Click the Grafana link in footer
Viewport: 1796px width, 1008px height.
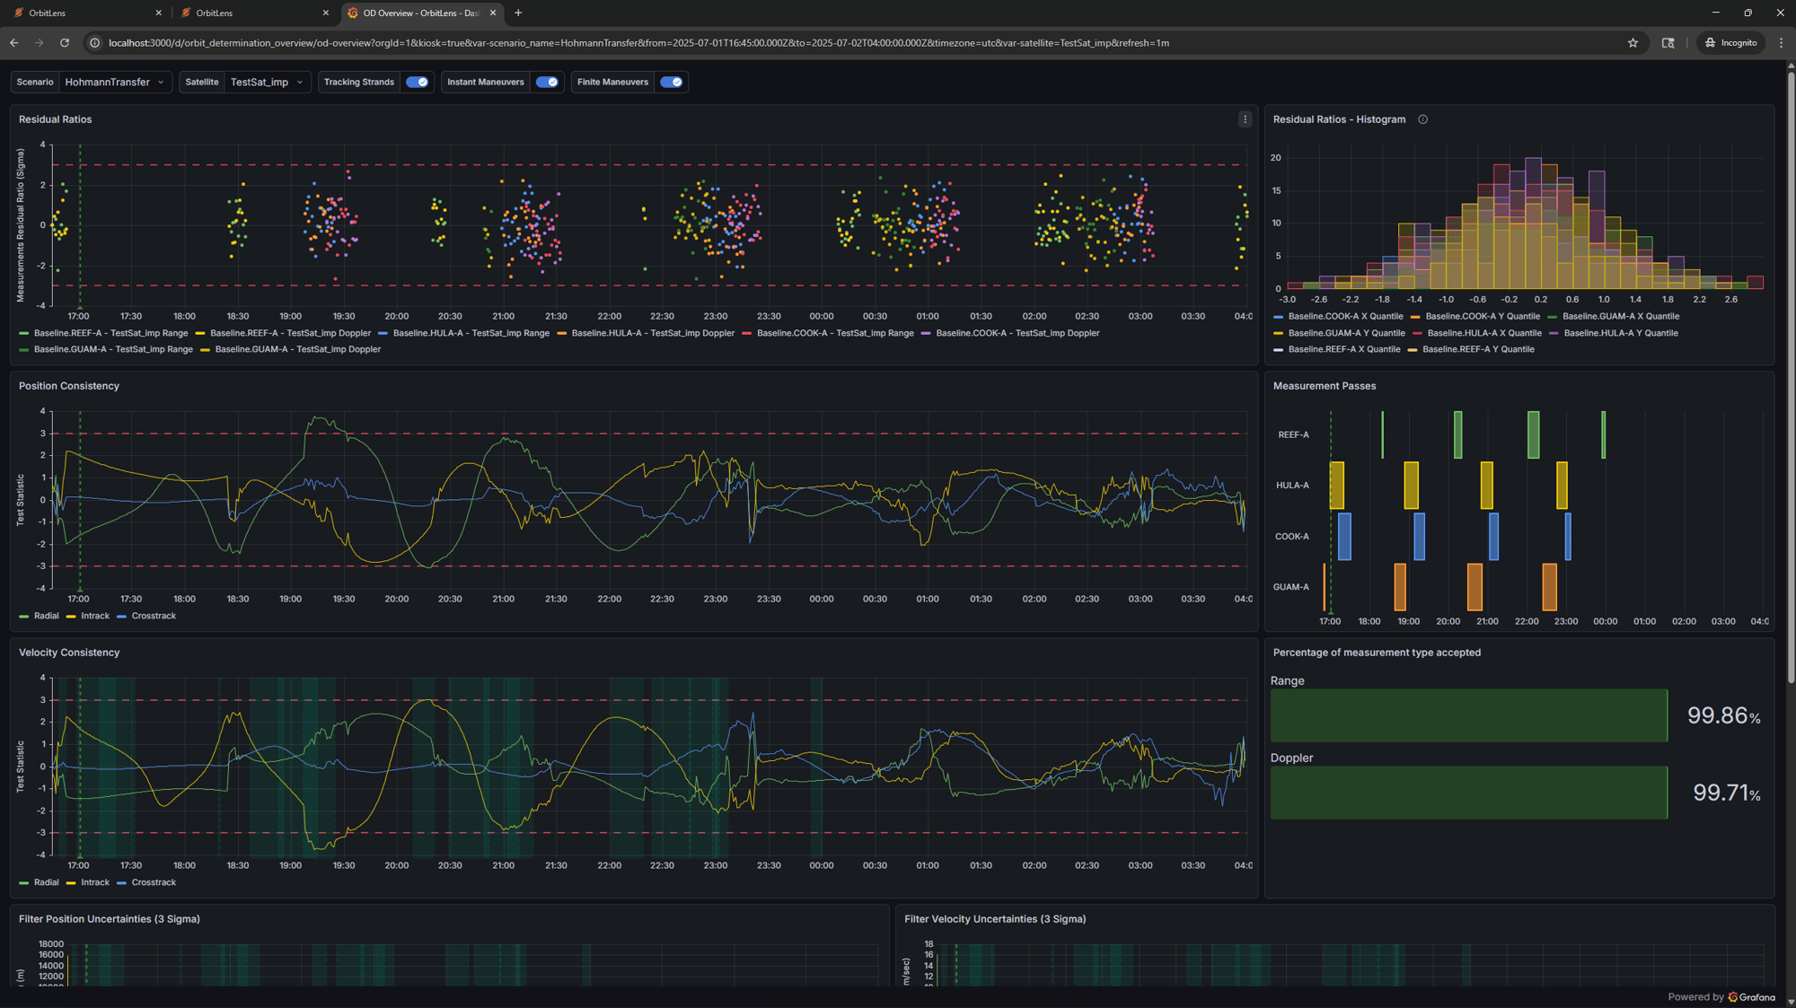(1751, 997)
